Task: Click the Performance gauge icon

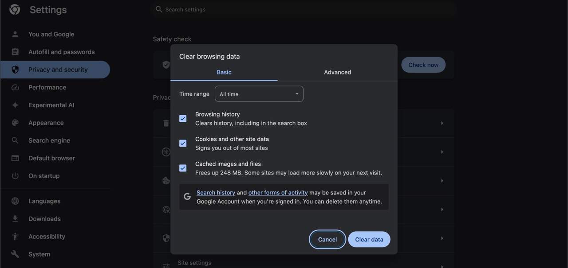Action: 15,87
